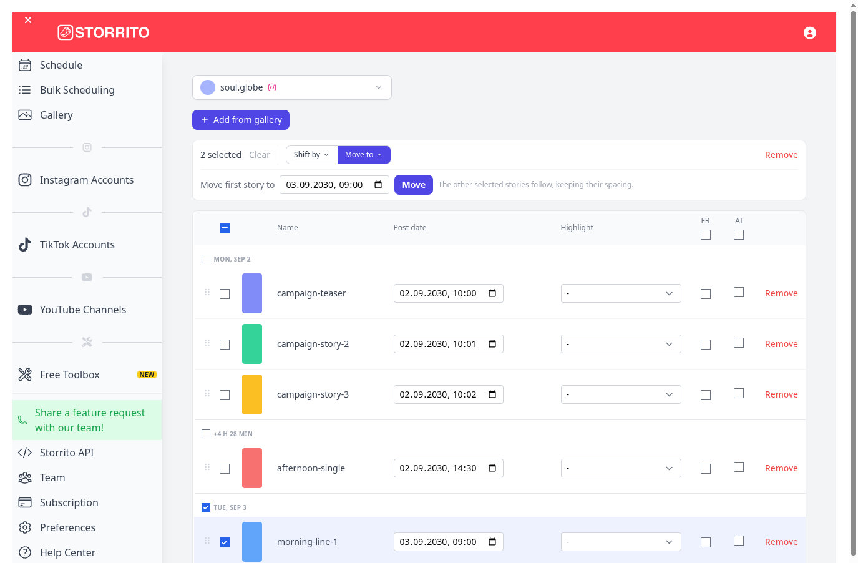Remove the campaign-story-2 story
This screenshot has height=563, width=858.
(x=781, y=344)
